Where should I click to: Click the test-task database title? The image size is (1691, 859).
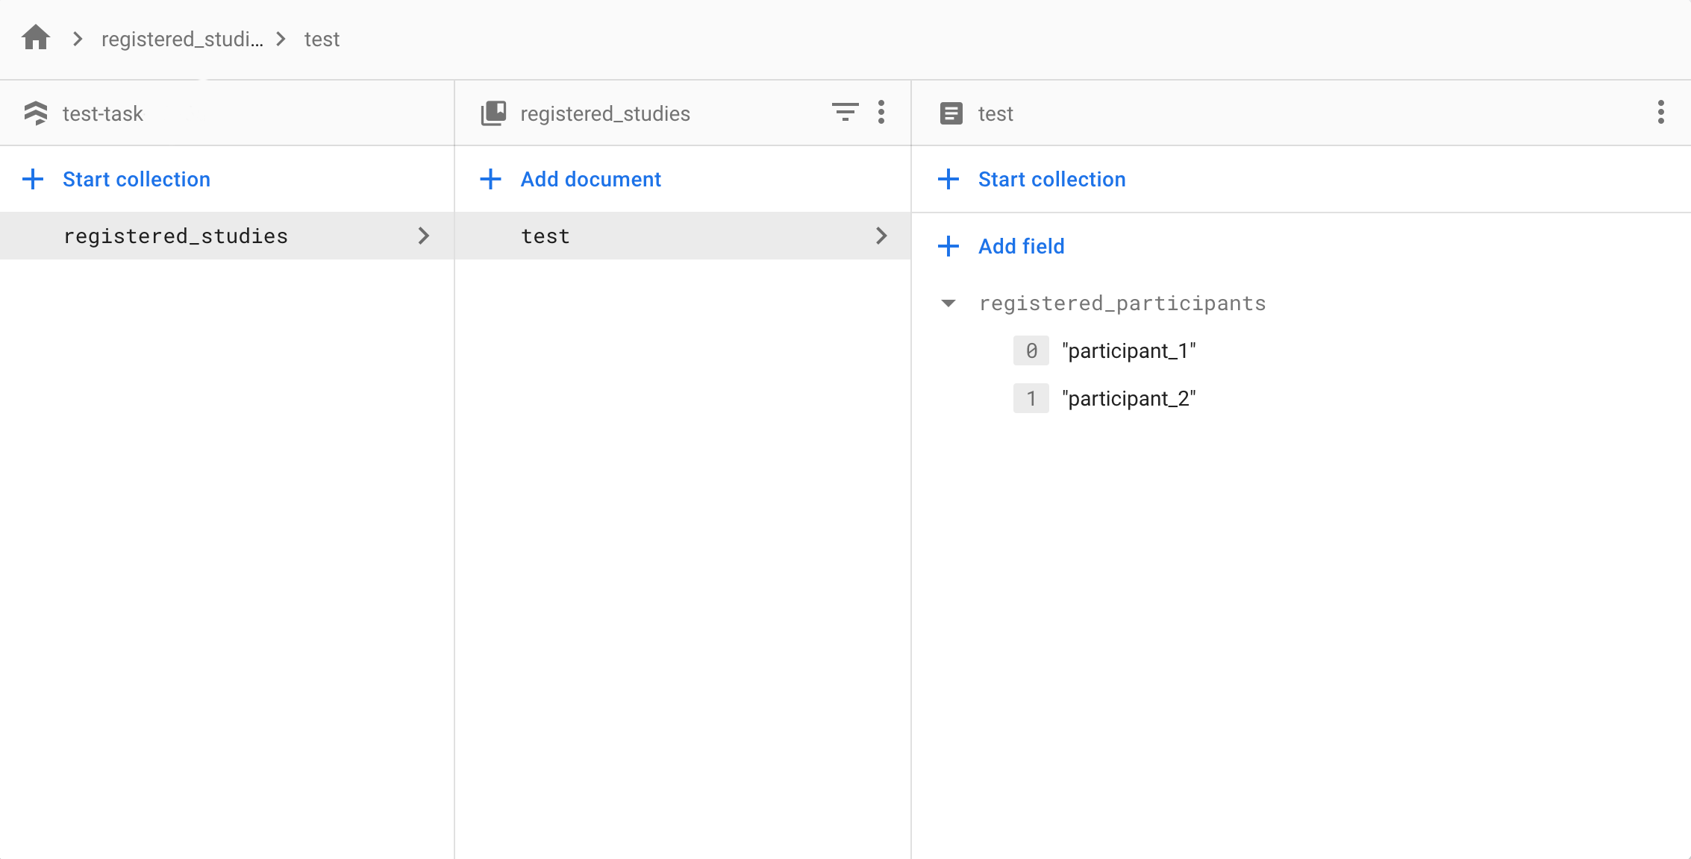(103, 113)
